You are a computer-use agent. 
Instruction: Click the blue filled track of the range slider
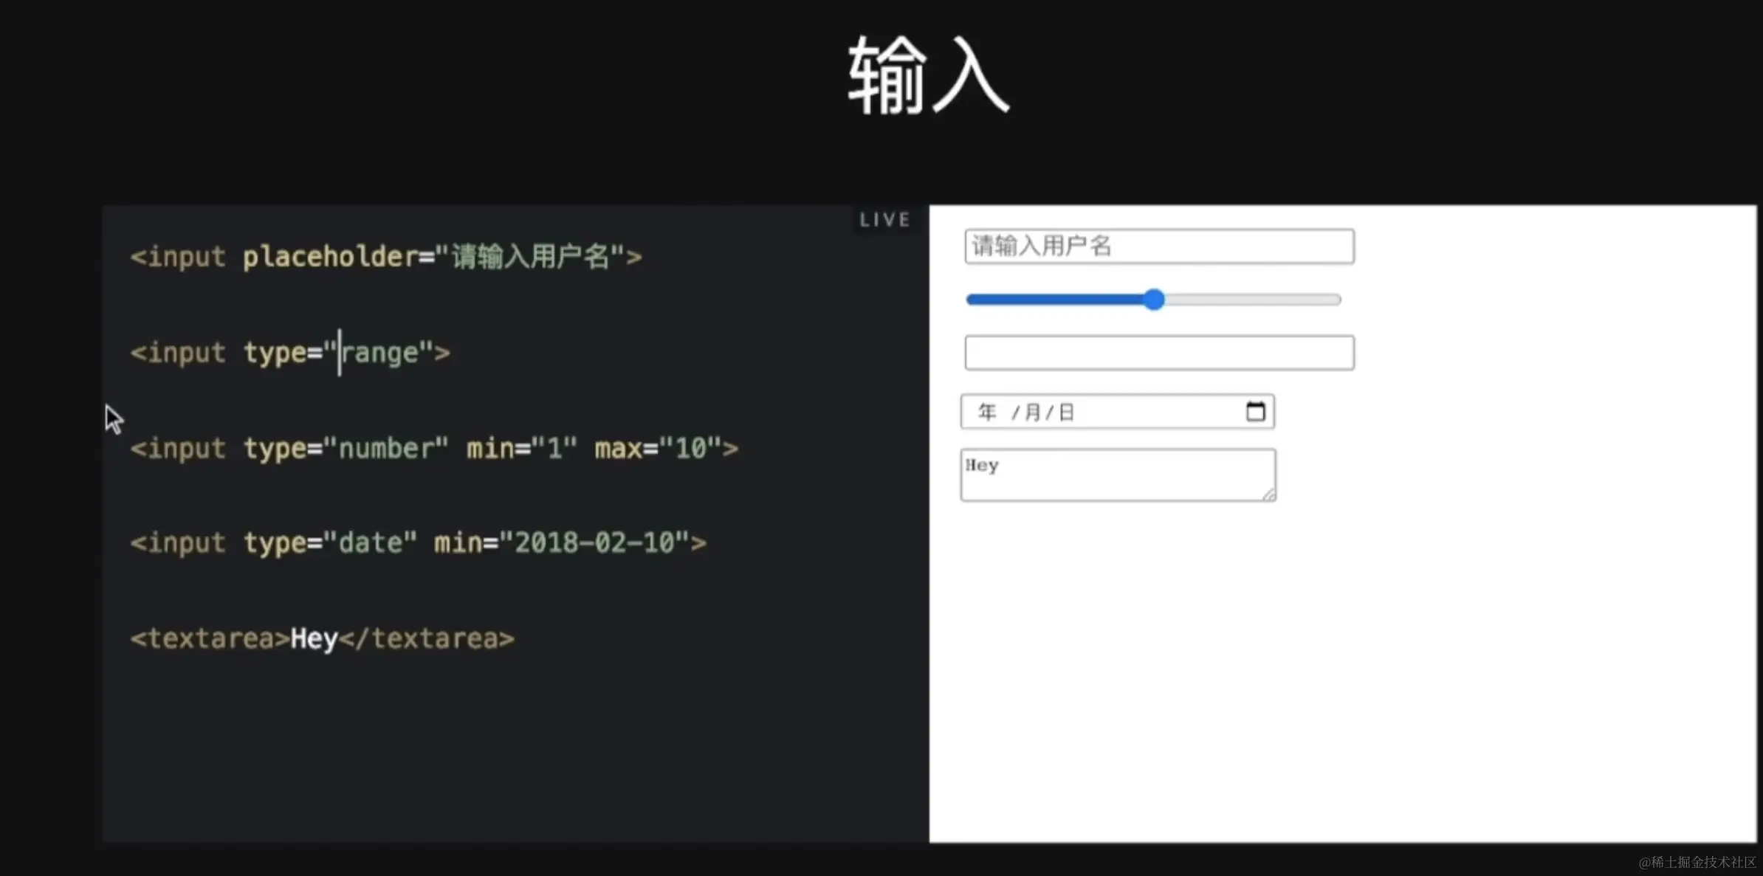(x=1056, y=300)
